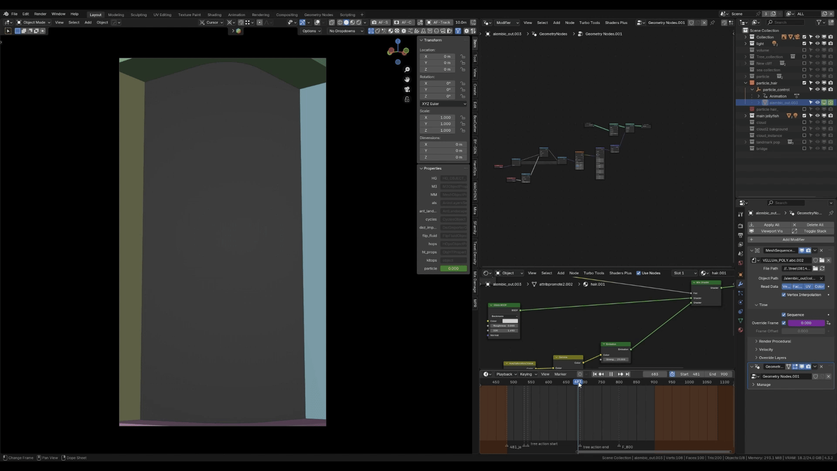
Task: Reload the cache file next to File Path
Action: pos(822,269)
